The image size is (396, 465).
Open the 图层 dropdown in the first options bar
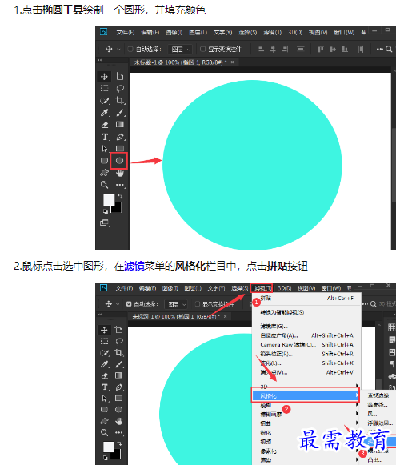[x=180, y=50]
